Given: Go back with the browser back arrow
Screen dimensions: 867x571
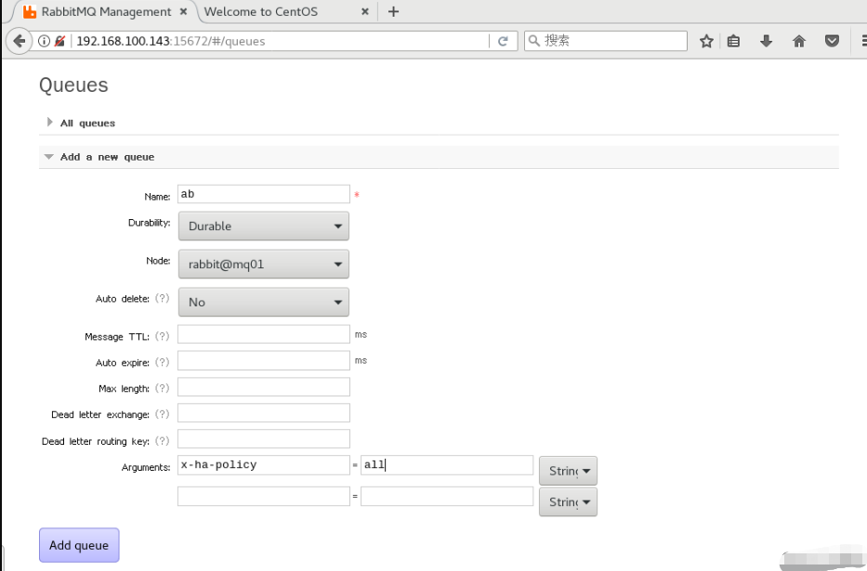Looking at the screenshot, I should point(19,41).
